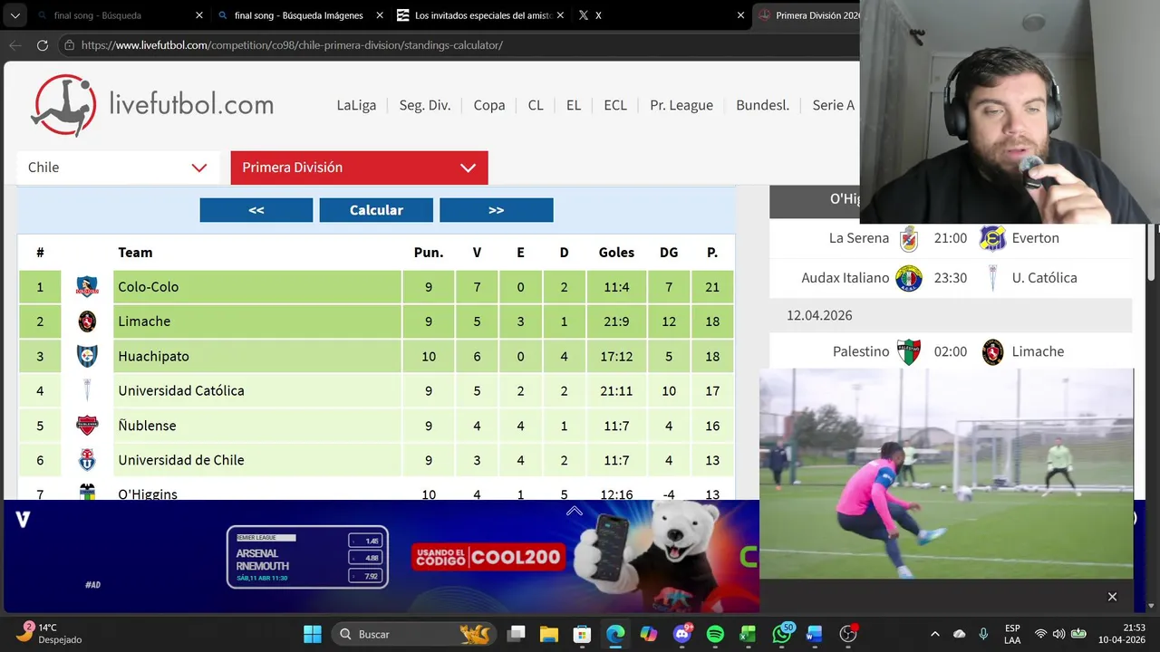Open the Chile country dropdown

point(118,168)
